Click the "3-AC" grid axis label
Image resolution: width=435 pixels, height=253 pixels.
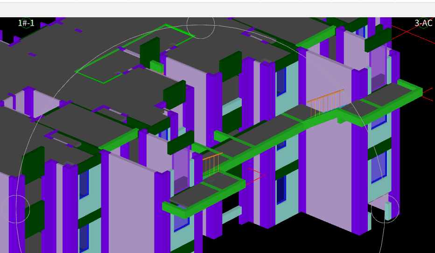[423, 23]
